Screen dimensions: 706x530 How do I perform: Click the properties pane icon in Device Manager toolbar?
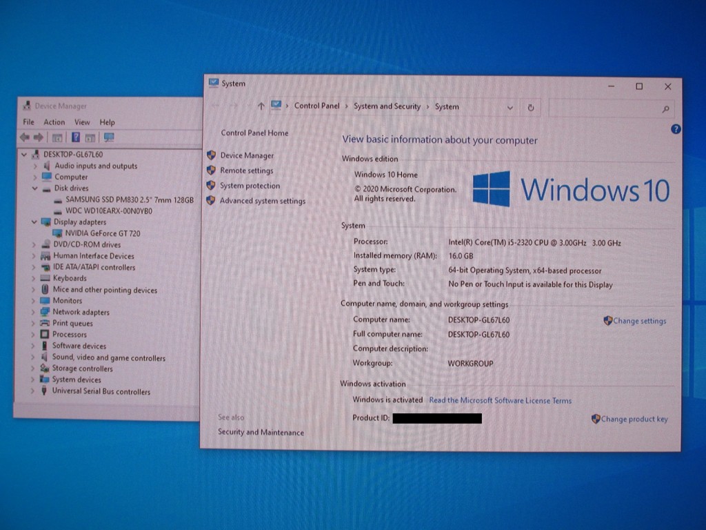point(90,137)
